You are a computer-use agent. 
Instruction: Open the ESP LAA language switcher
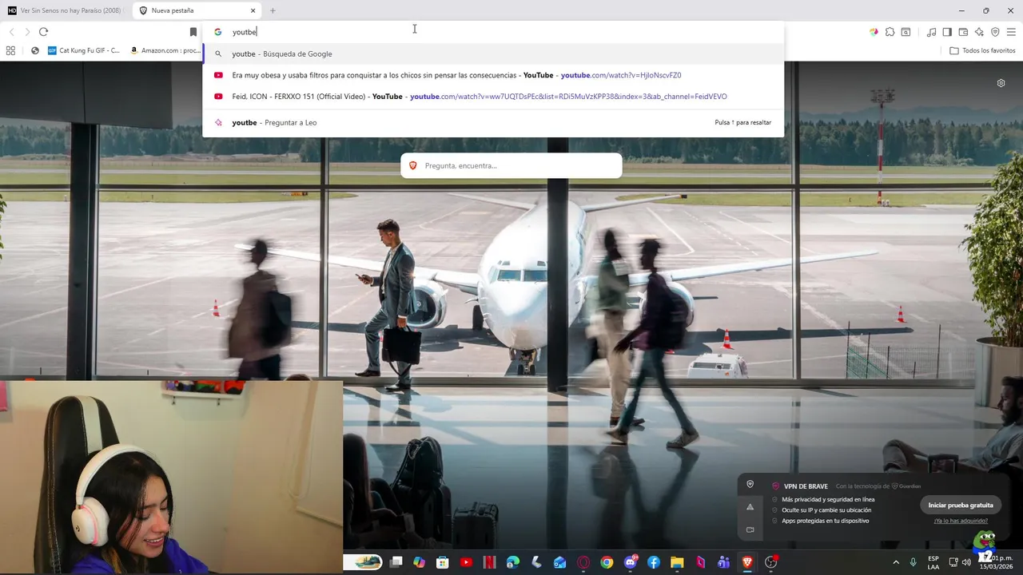click(x=933, y=562)
